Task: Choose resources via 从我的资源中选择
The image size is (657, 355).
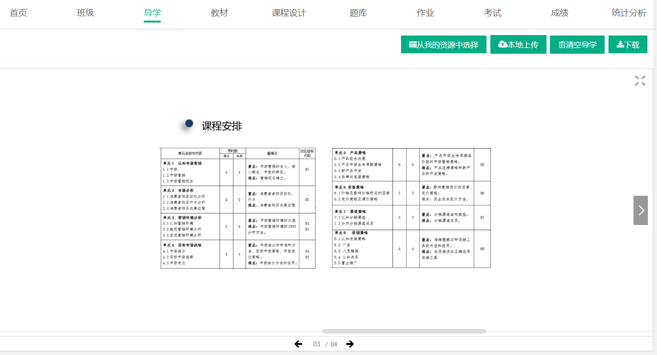Action: [443, 44]
